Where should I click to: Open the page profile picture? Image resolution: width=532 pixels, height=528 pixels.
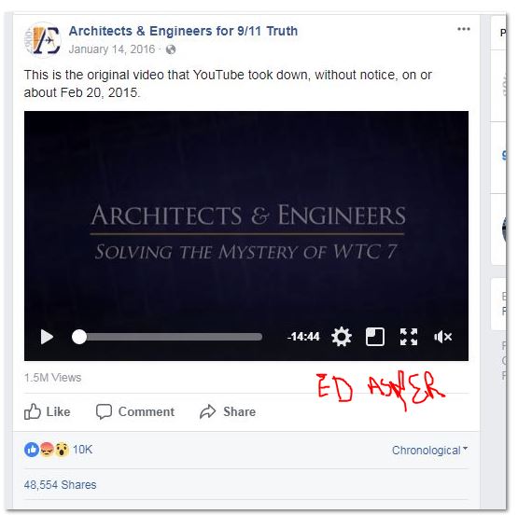point(42,40)
